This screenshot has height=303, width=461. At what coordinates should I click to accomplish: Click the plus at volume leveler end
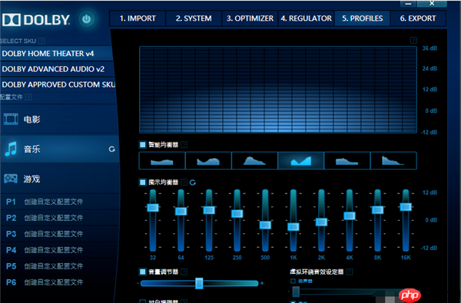(262, 283)
